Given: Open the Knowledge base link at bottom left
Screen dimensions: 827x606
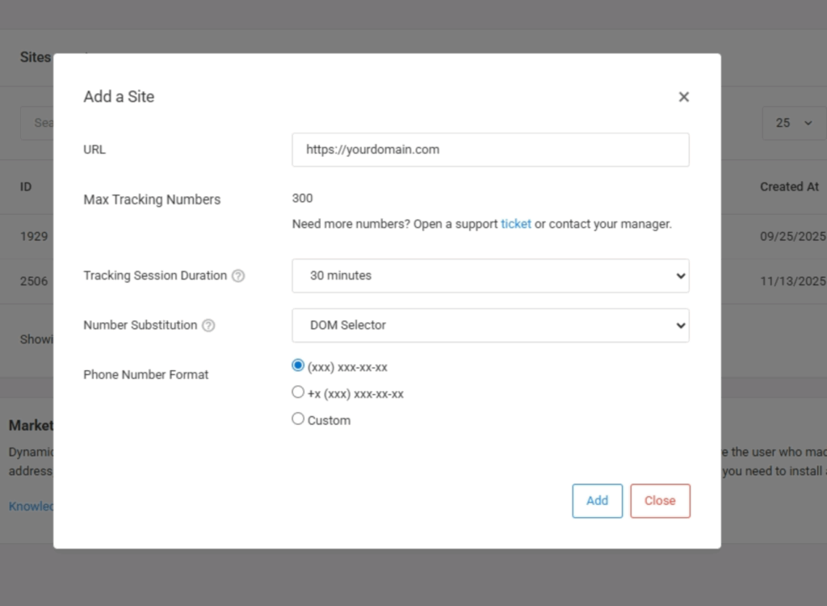Looking at the screenshot, I should 31,507.
